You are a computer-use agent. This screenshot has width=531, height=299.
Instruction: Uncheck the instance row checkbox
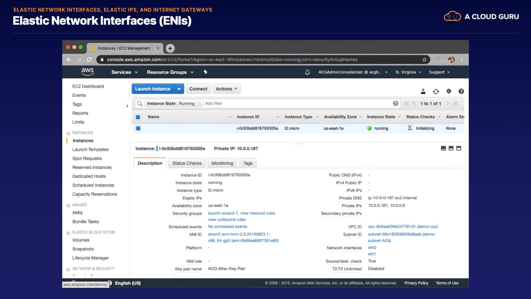click(138, 128)
